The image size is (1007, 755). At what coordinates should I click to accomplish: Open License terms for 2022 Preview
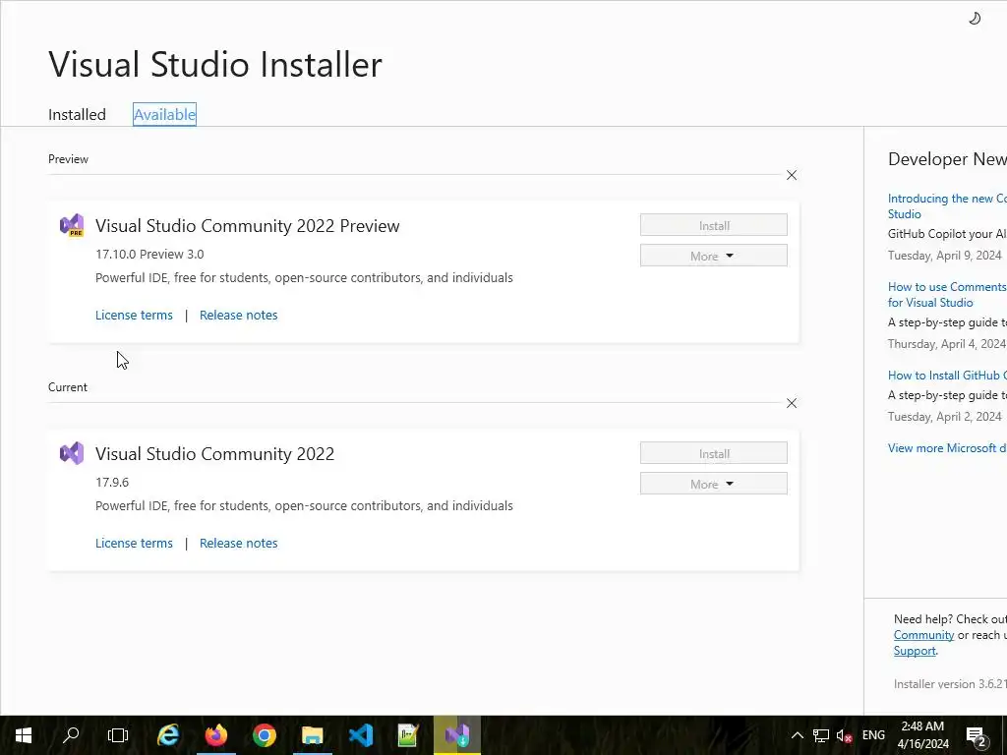click(134, 315)
